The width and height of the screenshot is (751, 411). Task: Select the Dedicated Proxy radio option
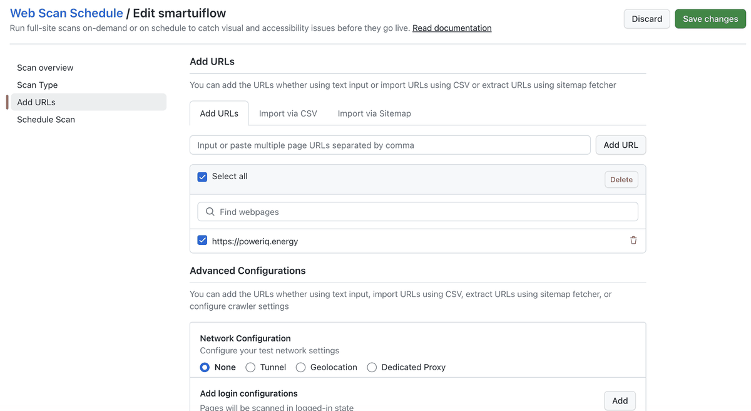pyautogui.click(x=372, y=367)
